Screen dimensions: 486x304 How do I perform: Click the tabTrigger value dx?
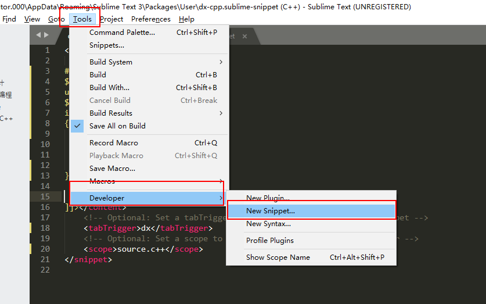146,228
